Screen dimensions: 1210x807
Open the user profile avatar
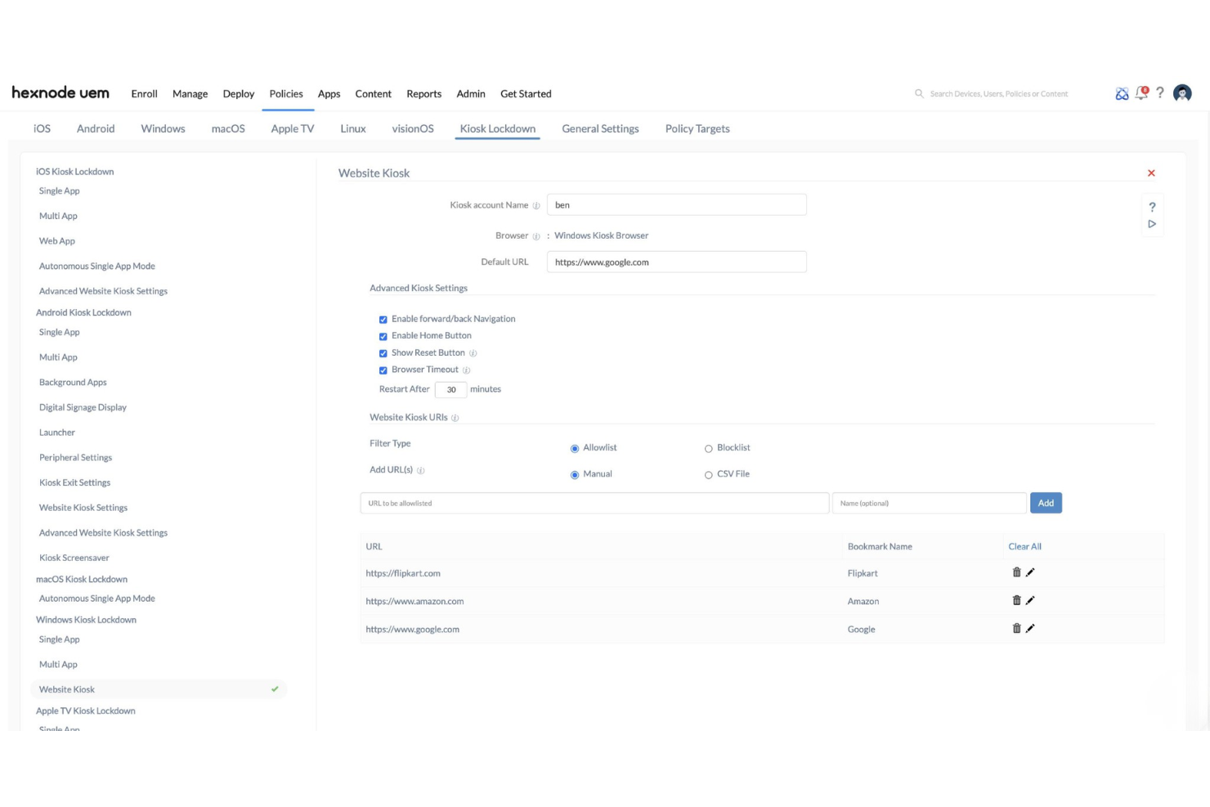click(1182, 93)
